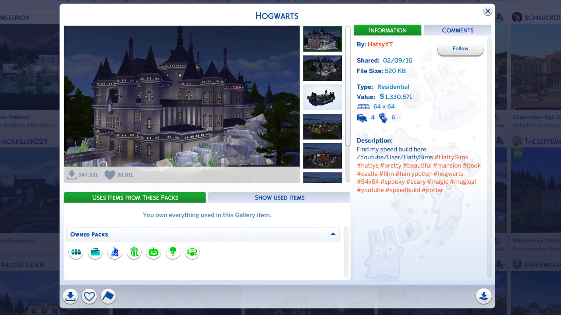The image size is (561, 315).
Task: Click the lot size grid icon
Action: tap(363, 106)
